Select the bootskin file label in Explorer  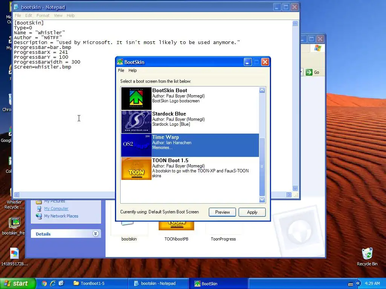129,239
